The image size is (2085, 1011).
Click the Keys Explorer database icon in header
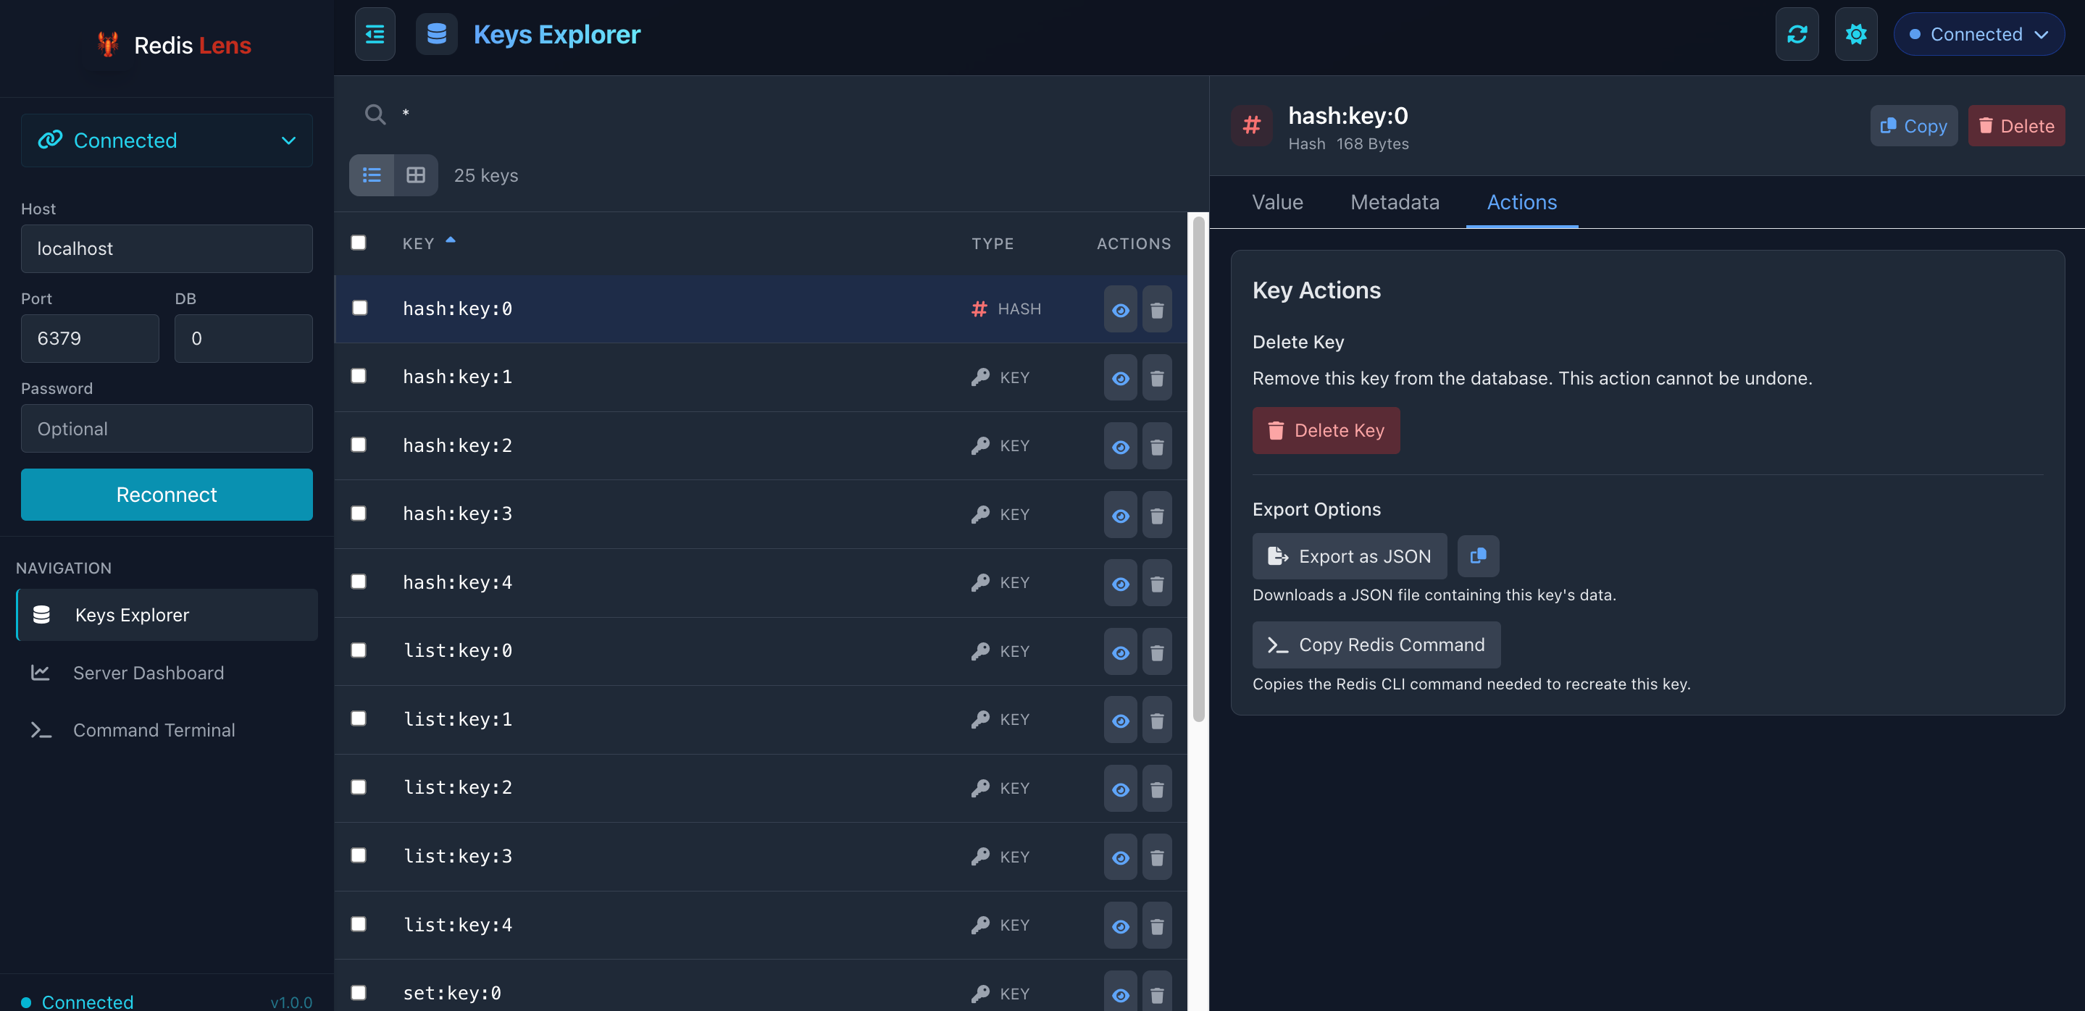point(436,34)
